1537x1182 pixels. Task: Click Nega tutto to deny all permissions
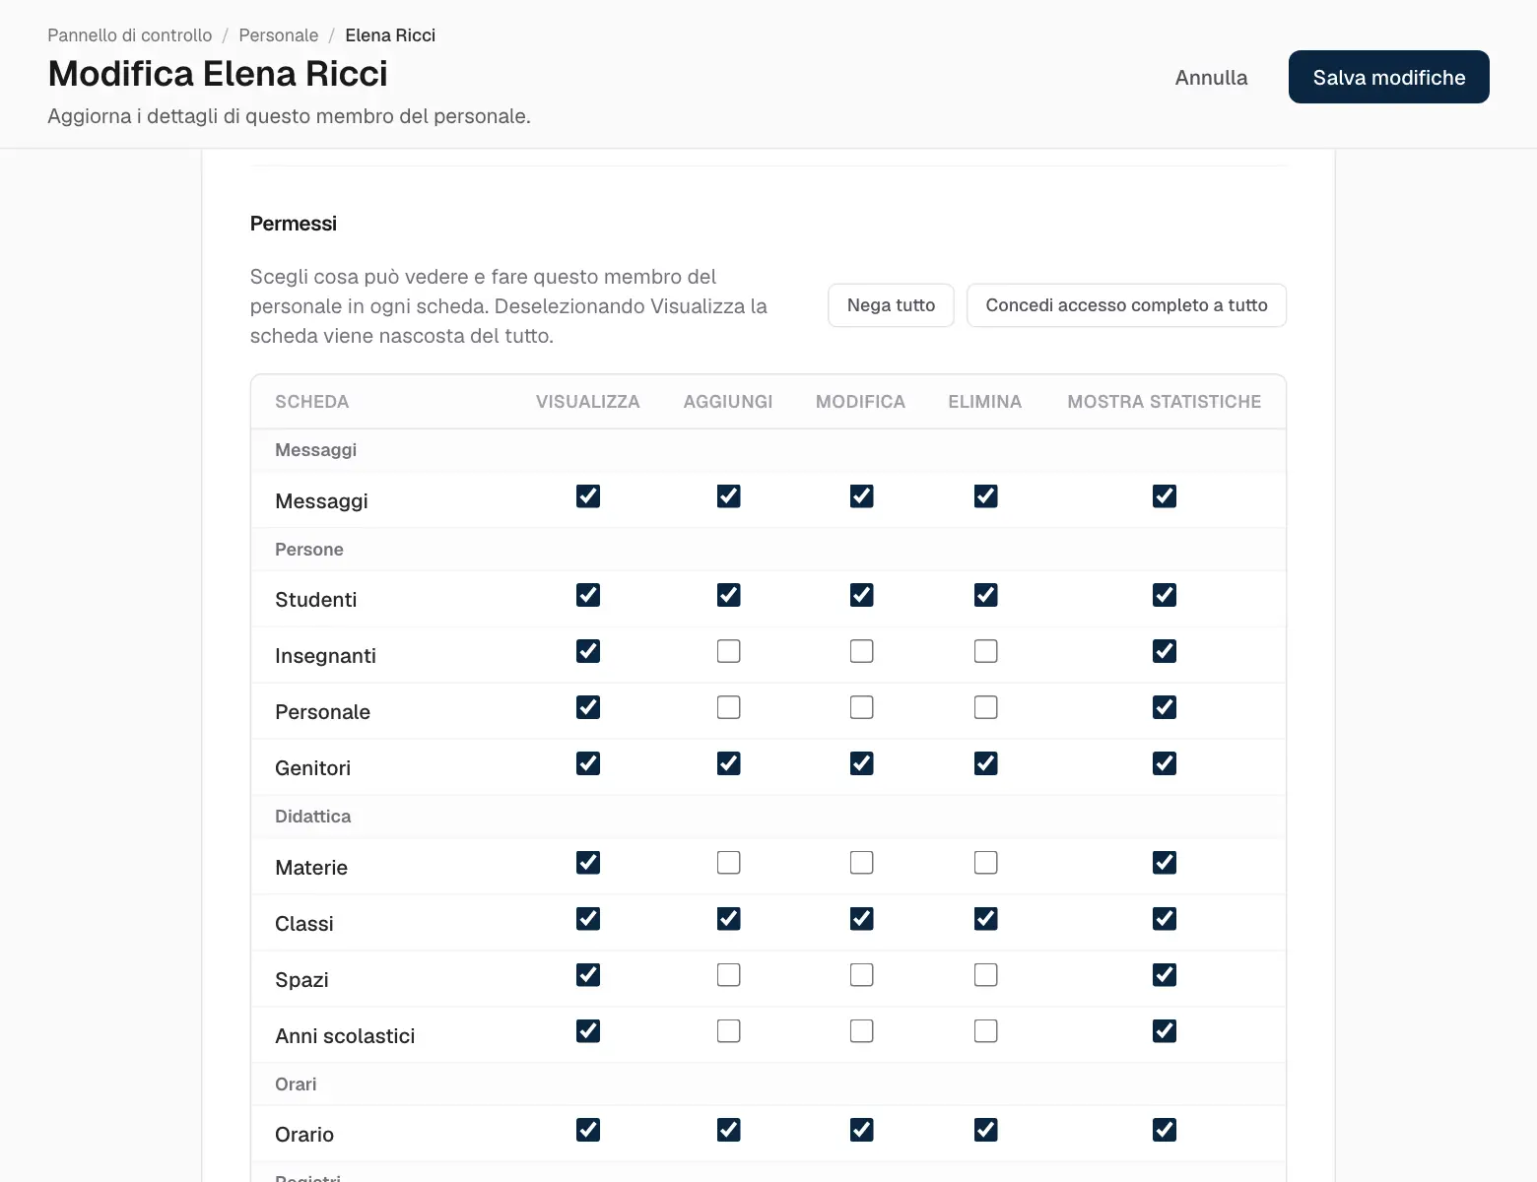coord(891,305)
